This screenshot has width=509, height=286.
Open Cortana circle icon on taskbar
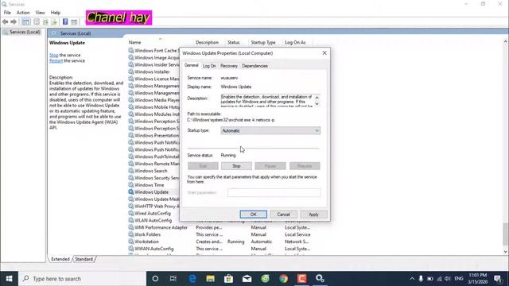coord(155,279)
